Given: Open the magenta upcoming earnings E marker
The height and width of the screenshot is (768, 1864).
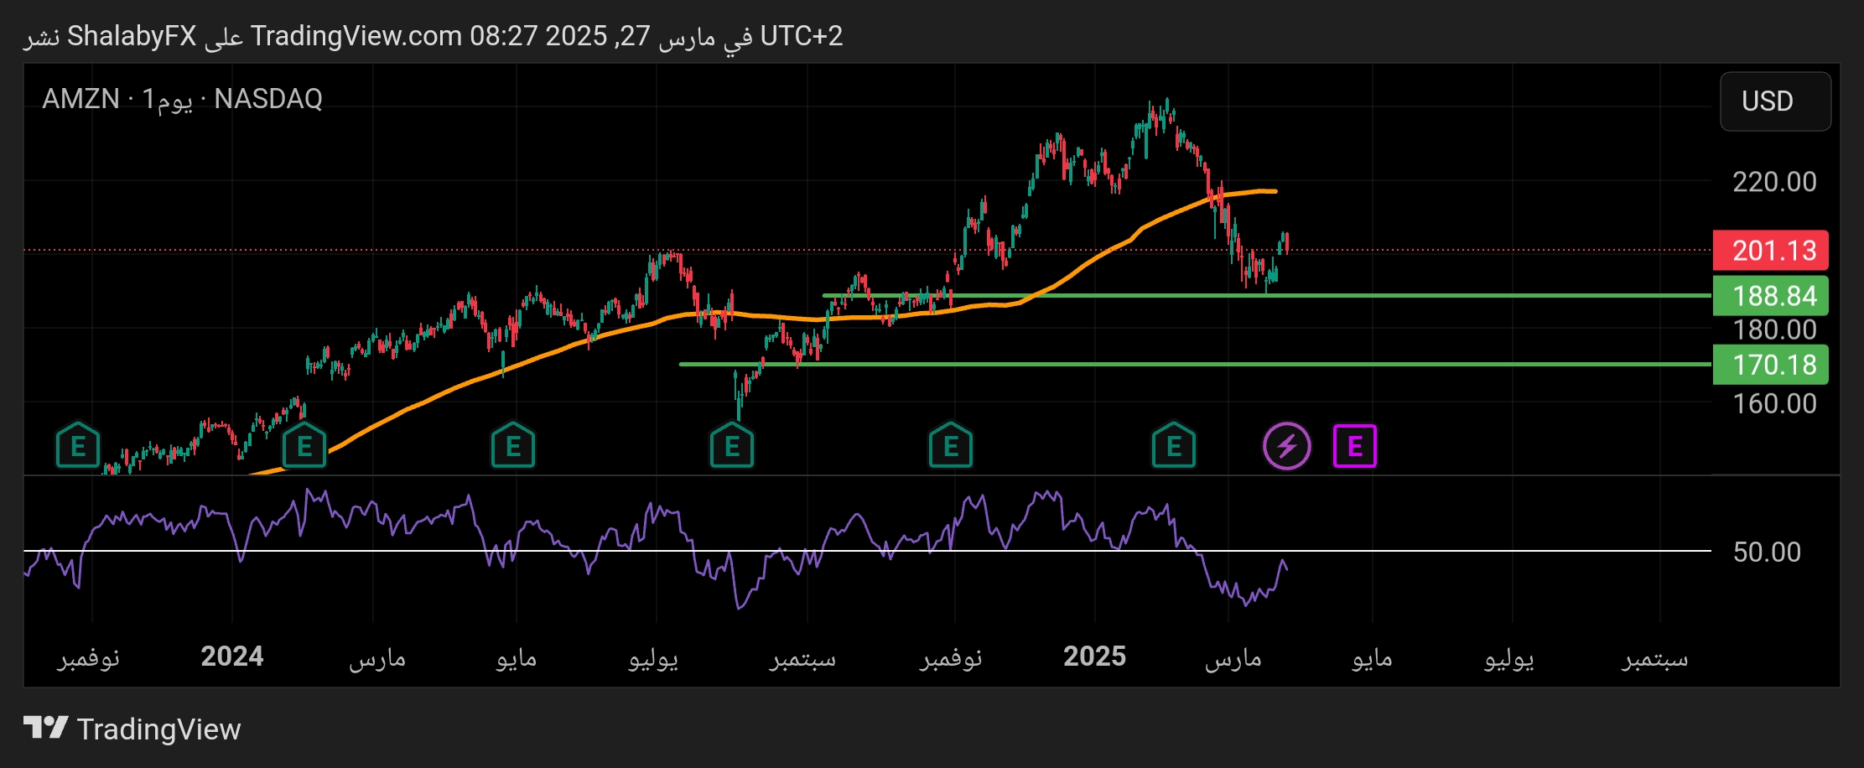Looking at the screenshot, I should [1354, 446].
